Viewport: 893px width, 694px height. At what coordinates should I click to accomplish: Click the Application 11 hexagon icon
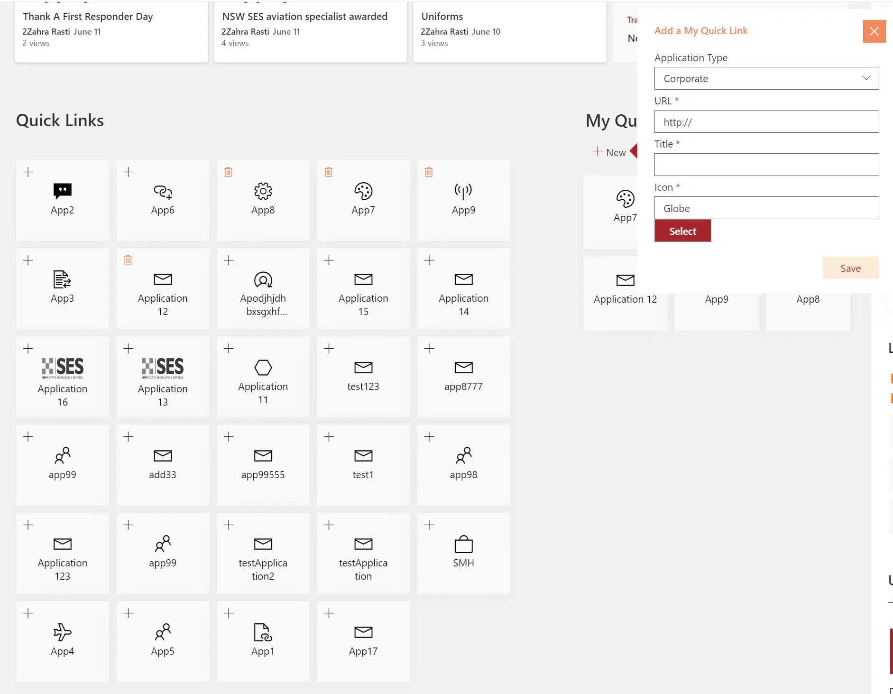coord(263,368)
